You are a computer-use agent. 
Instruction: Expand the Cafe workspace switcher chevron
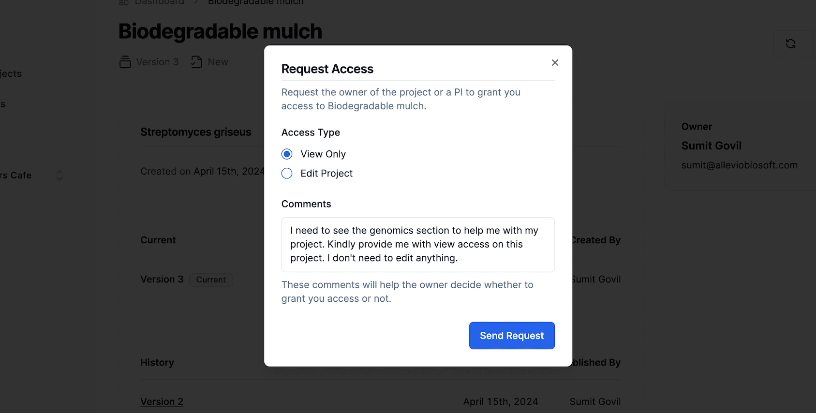tap(59, 175)
